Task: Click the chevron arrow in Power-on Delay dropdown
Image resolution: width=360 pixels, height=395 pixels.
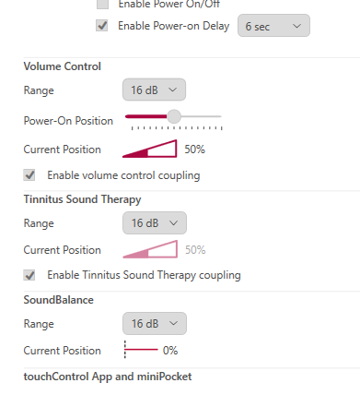Action: (x=296, y=26)
